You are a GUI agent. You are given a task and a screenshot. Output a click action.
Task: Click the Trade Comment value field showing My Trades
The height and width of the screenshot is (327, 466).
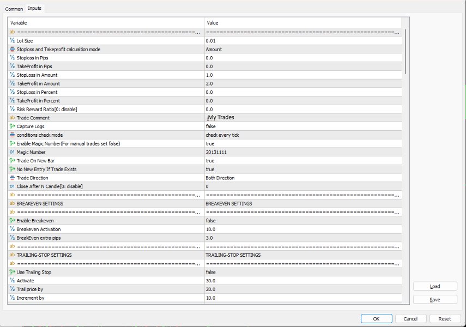[300, 117]
